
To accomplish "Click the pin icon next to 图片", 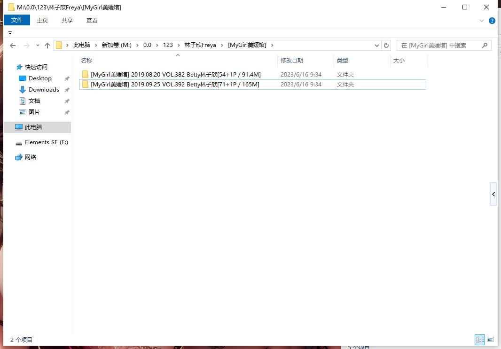I will [x=67, y=112].
